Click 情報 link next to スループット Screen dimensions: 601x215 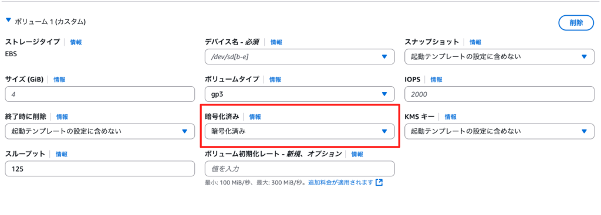pos(61,154)
